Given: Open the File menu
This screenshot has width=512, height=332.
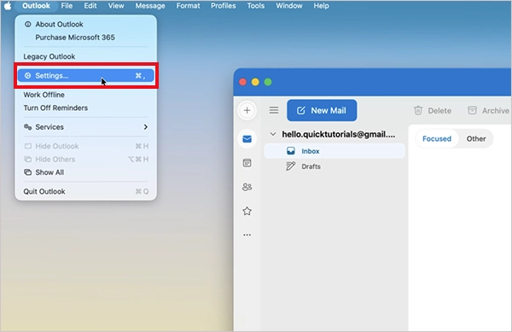Looking at the screenshot, I should click(x=67, y=6).
